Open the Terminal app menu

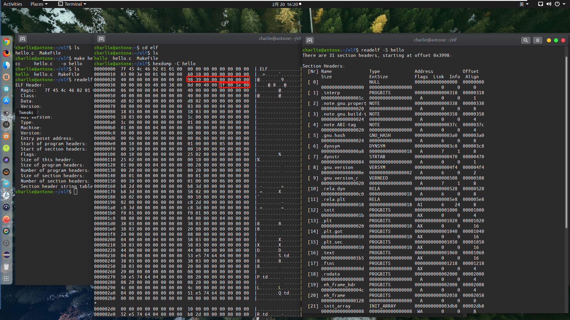(72, 4)
